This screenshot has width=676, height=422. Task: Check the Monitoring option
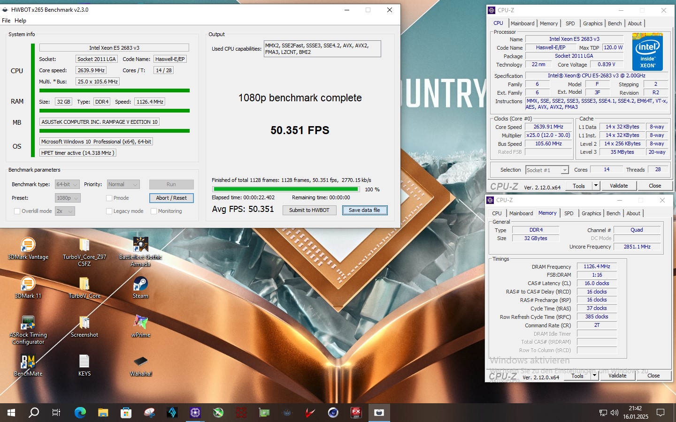[154, 211]
